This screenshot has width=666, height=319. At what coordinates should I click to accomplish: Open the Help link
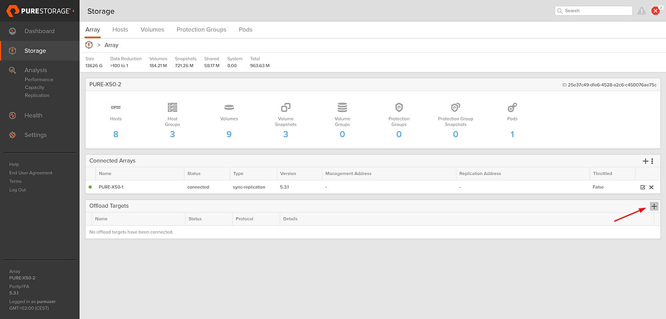[x=14, y=164]
